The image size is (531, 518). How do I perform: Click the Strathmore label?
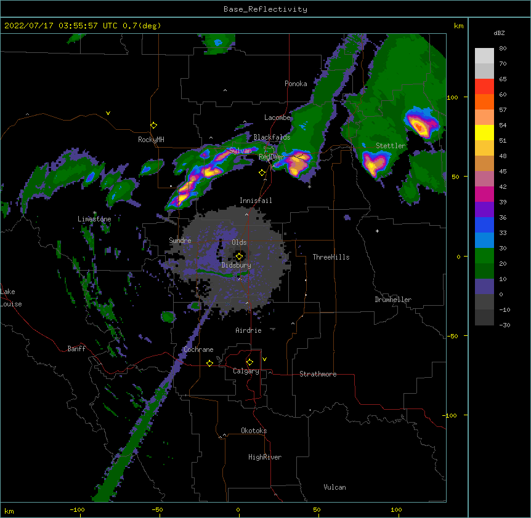click(318, 374)
